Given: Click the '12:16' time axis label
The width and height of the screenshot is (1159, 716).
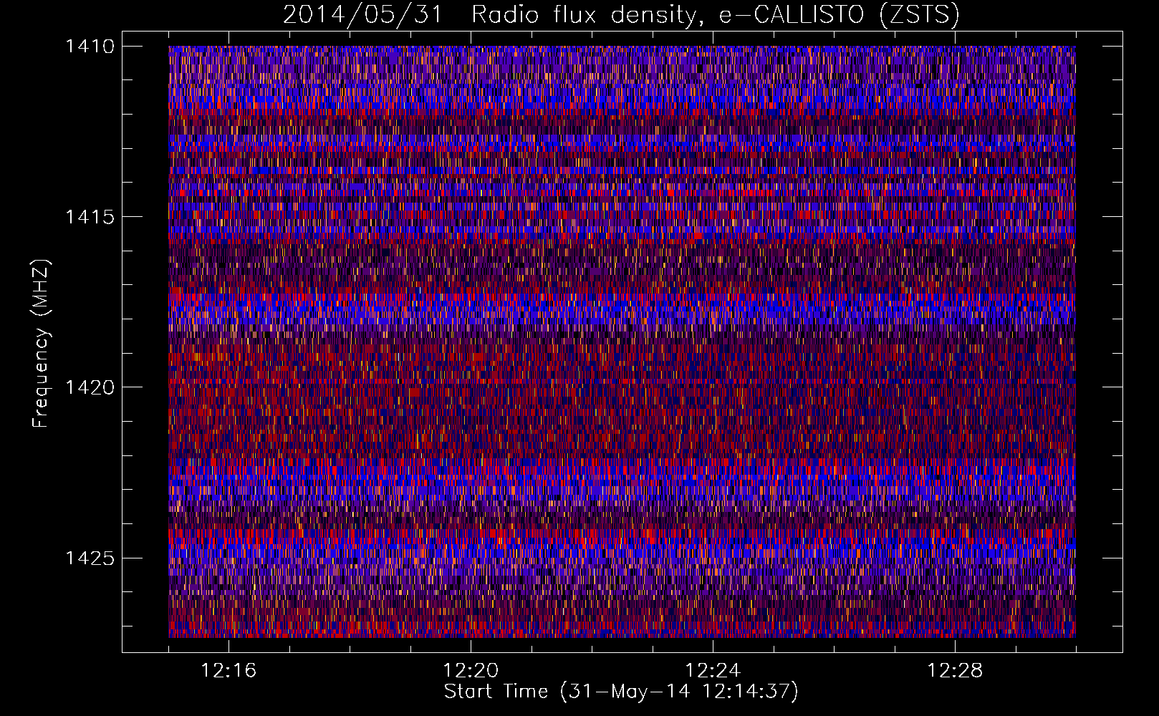Looking at the screenshot, I should (229, 671).
